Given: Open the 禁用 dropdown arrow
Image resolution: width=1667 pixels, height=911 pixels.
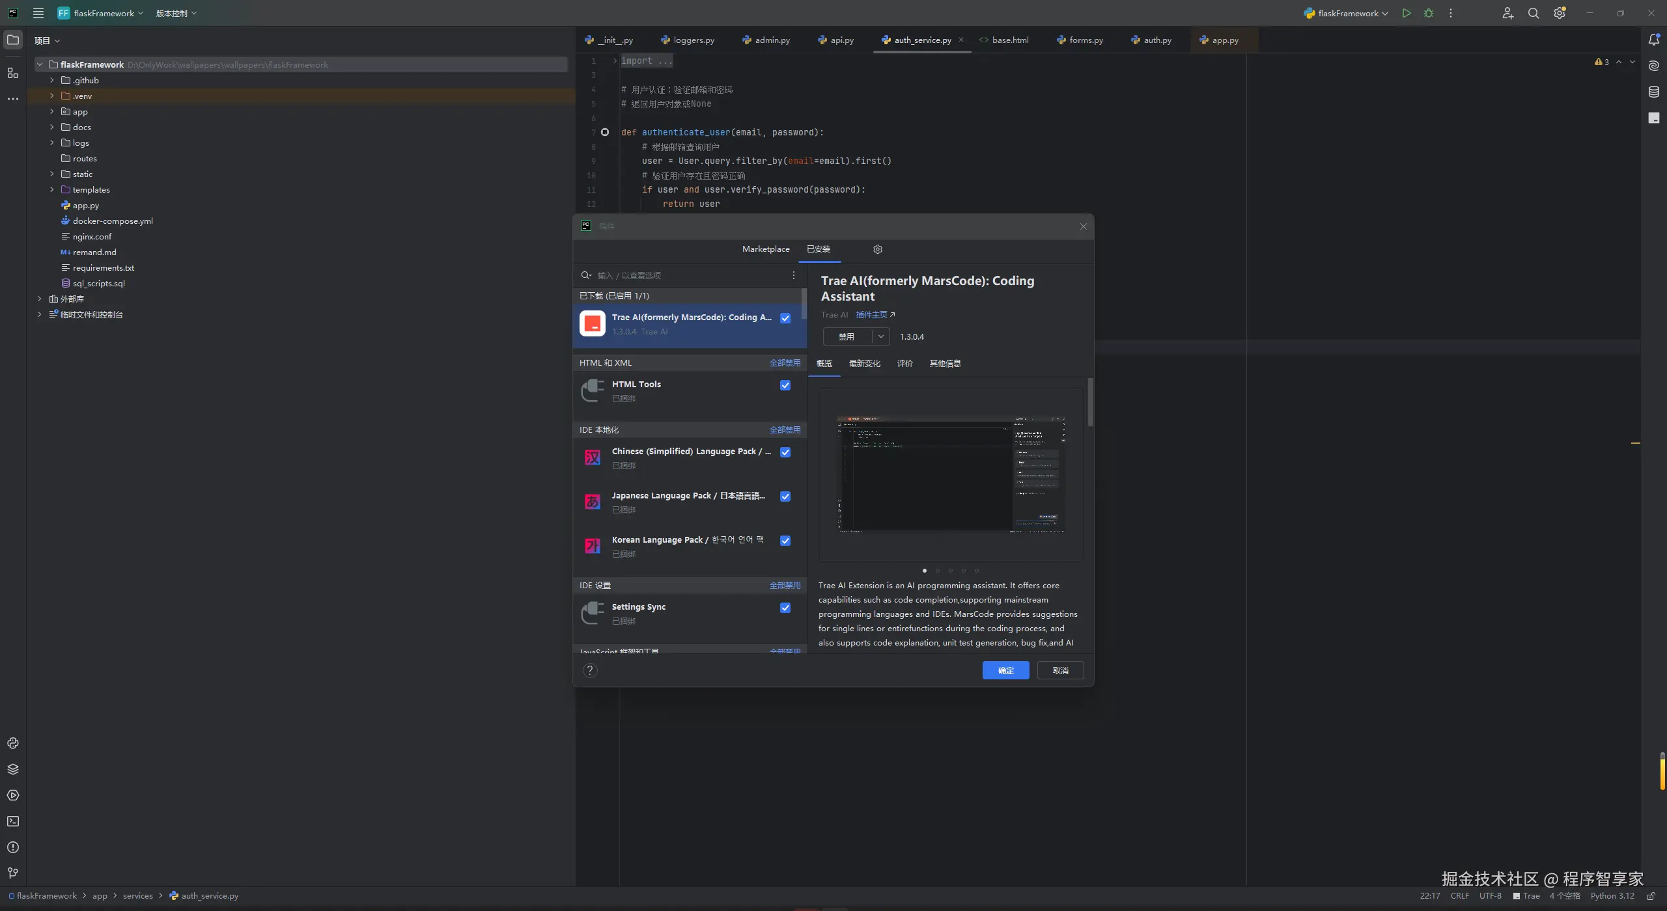Looking at the screenshot, I should [x=880, y=336].
